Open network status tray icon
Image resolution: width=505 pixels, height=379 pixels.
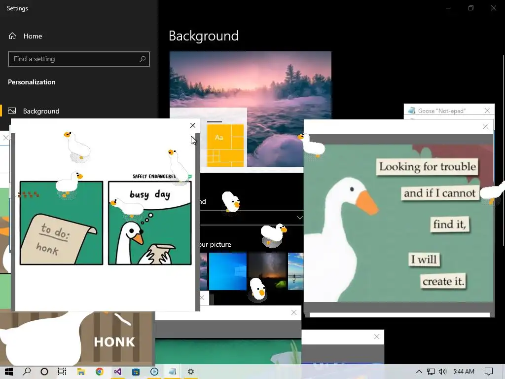coord(431,372)
